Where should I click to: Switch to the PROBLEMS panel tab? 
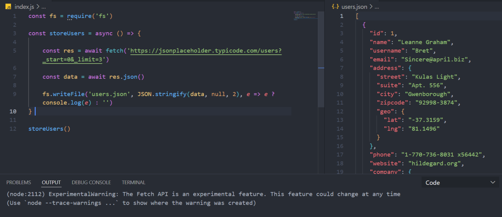pos(19,182)
